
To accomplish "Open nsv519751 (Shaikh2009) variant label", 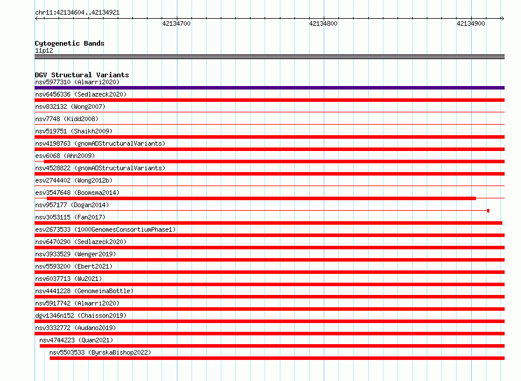I will coord(74,131).
